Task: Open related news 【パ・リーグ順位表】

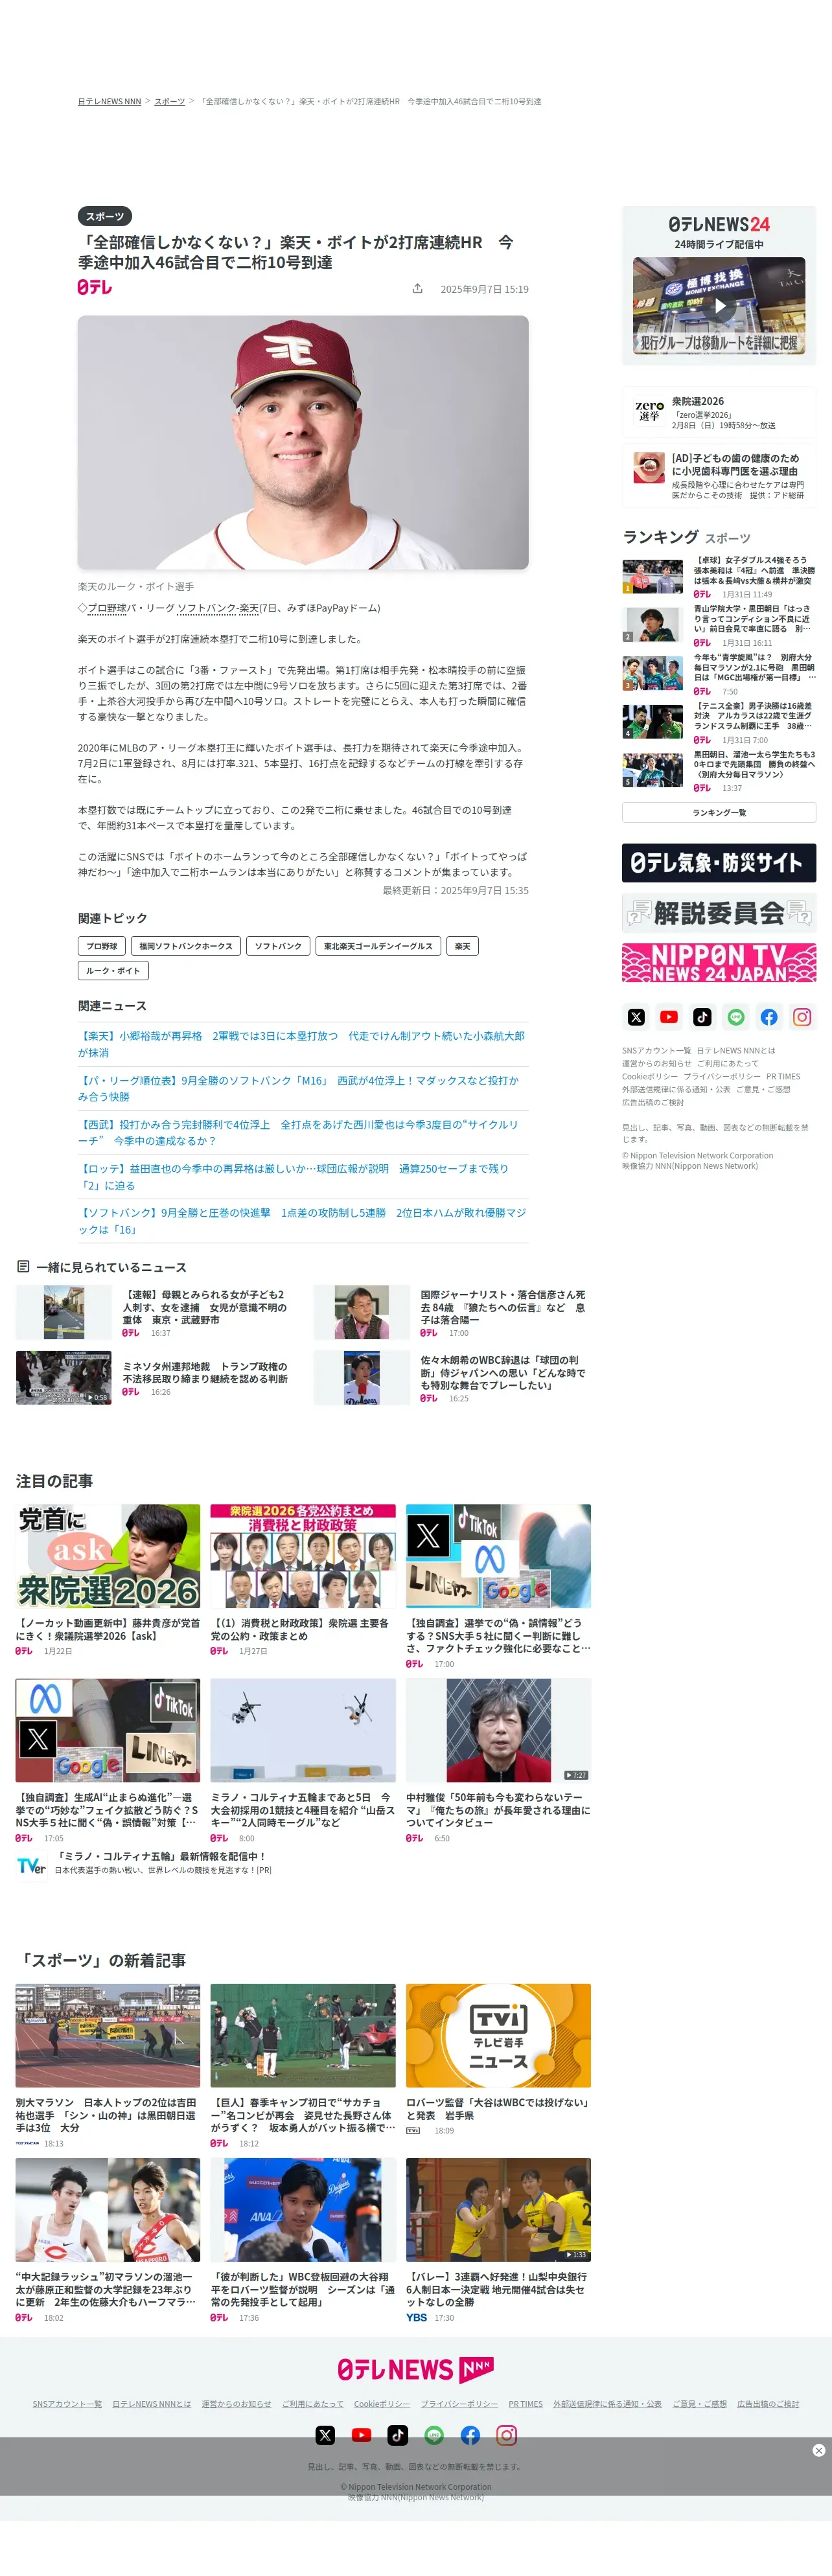Action: (303, 1088)
